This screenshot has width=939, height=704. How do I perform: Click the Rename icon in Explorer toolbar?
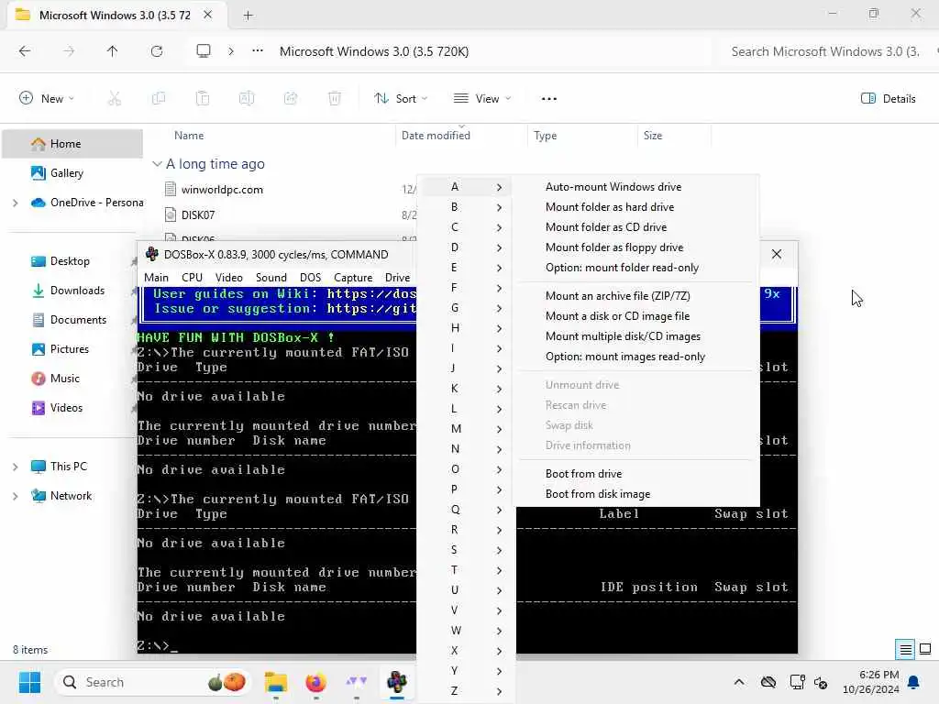(x=247, y=98)
